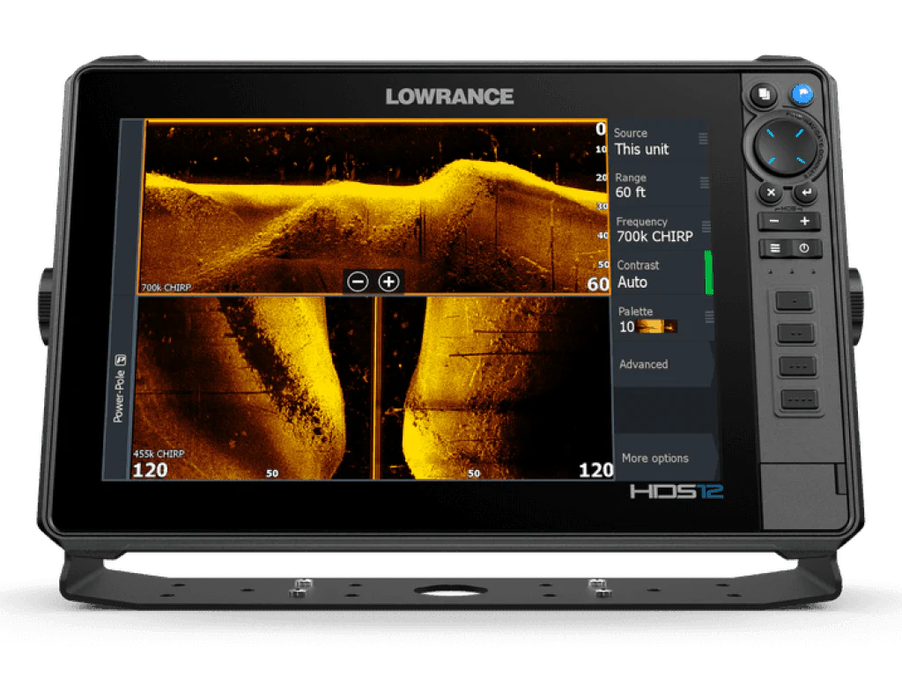Screen dimensions: 902x676
Task: Select Palette 10 color swatch
Action: 657,327
